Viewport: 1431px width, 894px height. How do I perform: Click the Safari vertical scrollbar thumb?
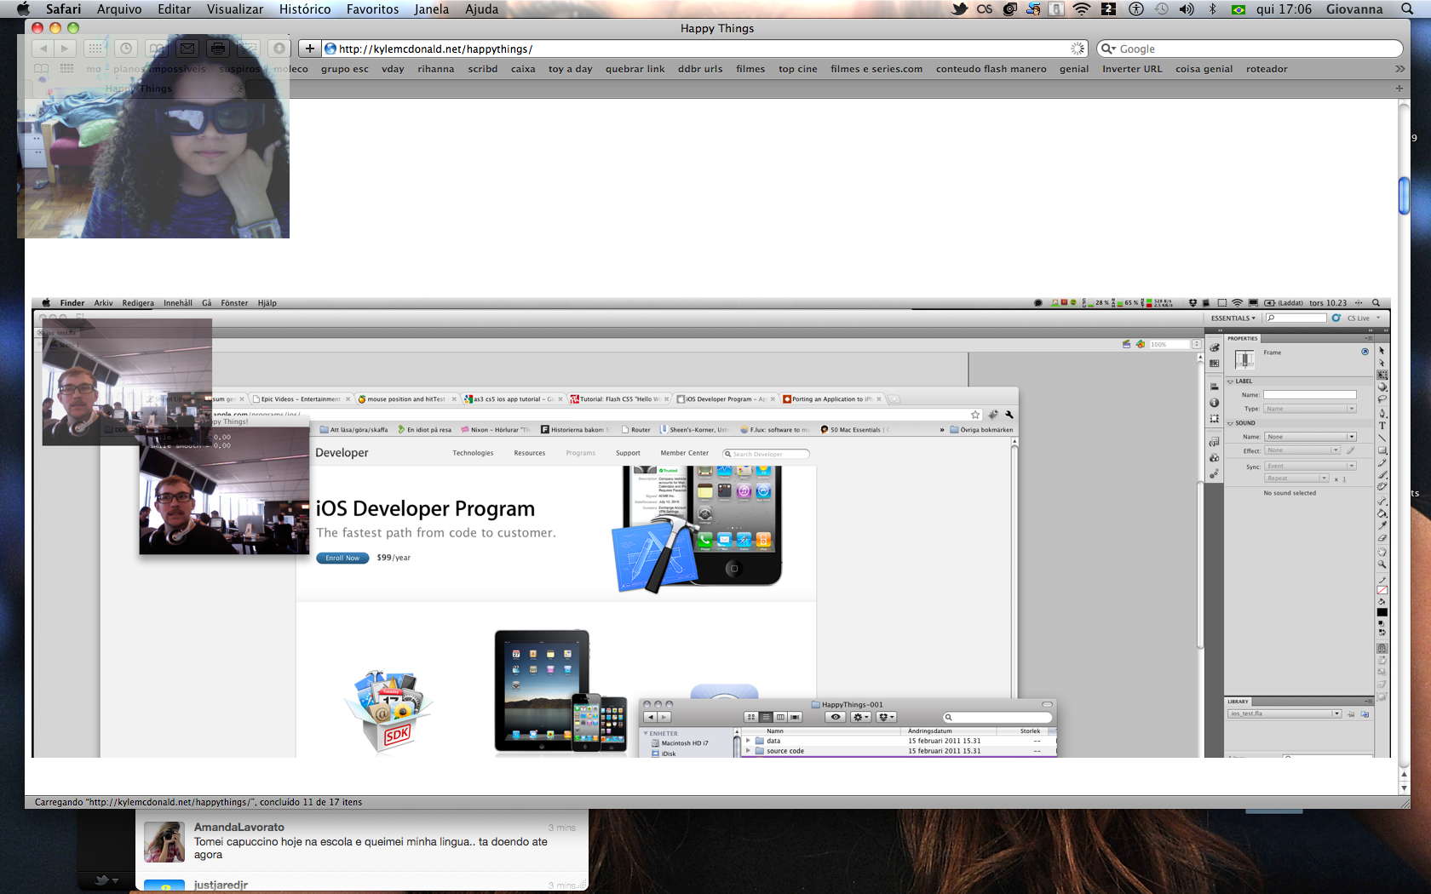1404,196
